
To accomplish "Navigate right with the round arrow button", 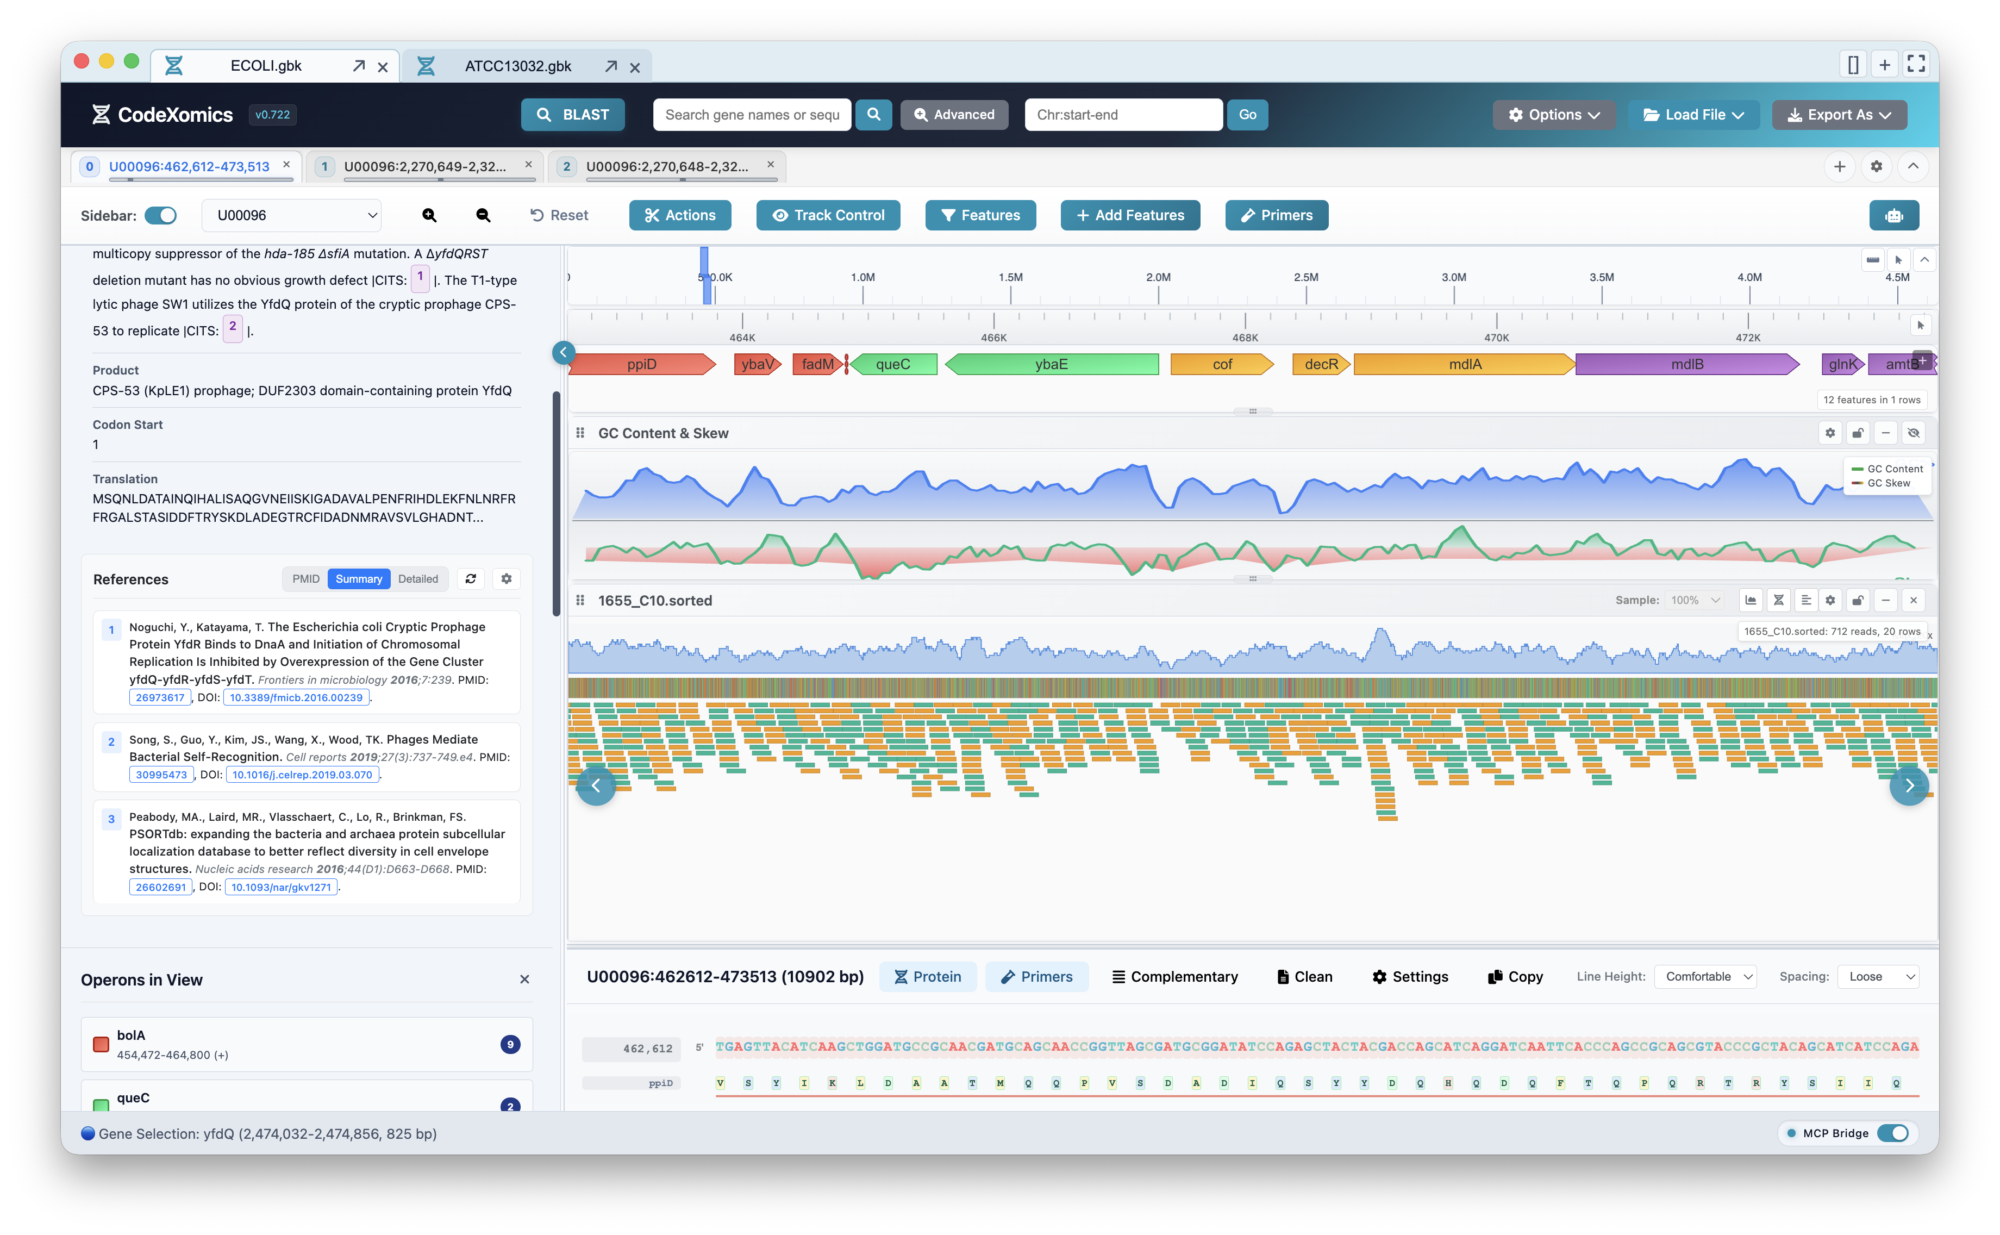I will tap(1909, 786).
